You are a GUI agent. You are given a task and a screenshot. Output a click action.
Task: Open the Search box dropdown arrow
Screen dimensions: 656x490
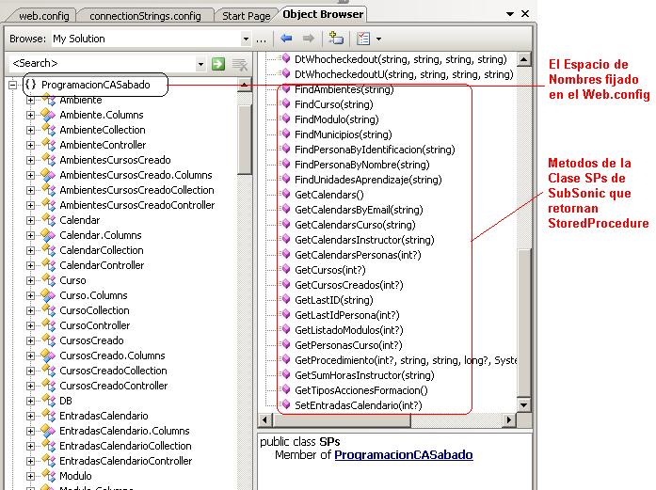point(200,64)
